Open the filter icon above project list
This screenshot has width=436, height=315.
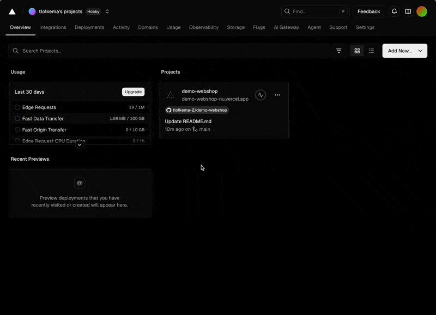point(339,51)
